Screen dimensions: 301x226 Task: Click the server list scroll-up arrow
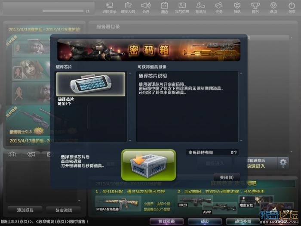click(292, 38)
